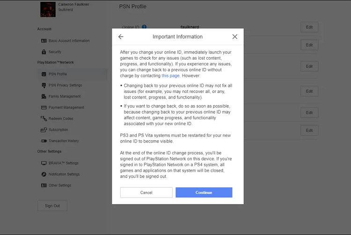Click the Notification Settings icon
Screen dimensions: 351x235
coord(44,174)
